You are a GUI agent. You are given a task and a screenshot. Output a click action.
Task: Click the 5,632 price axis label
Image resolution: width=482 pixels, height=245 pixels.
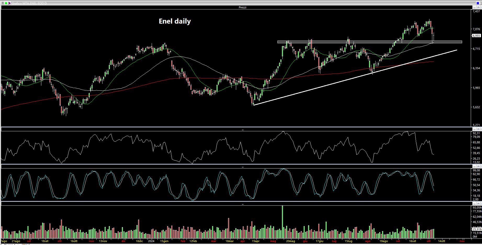[x=476, y=107]
